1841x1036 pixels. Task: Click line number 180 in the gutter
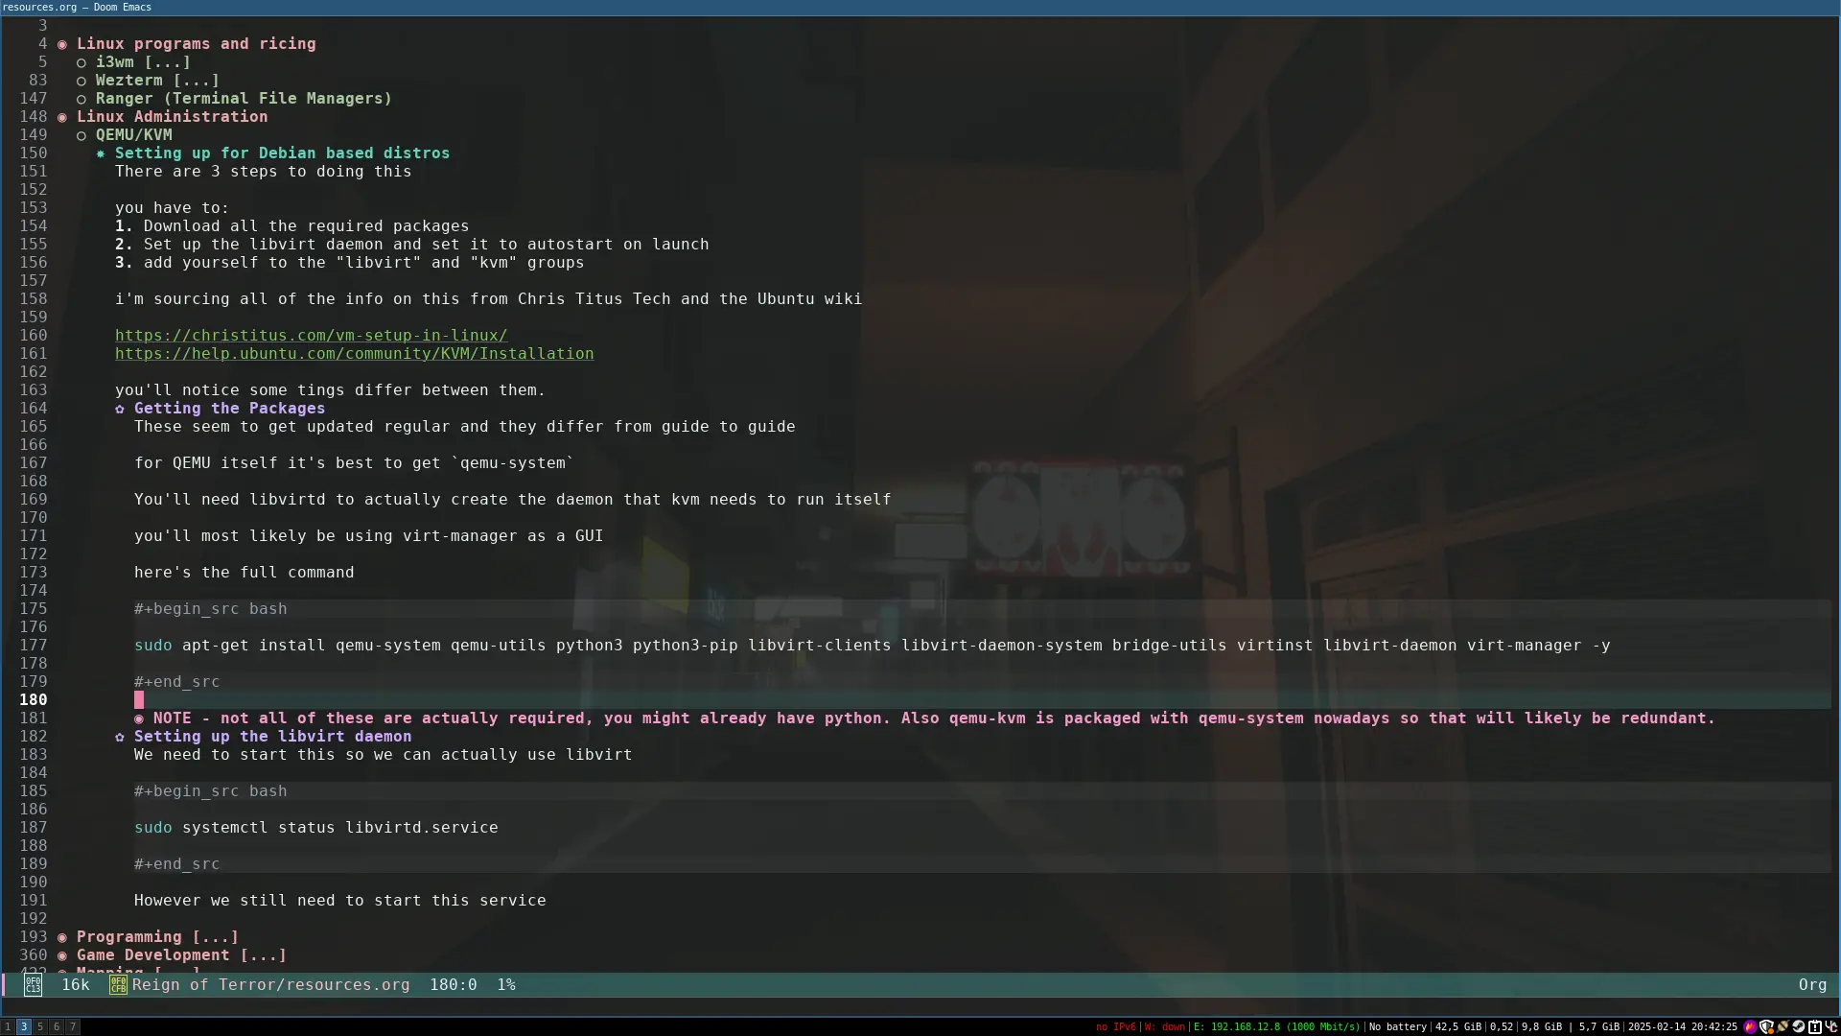pyautogui.click(x=34, y=700)
